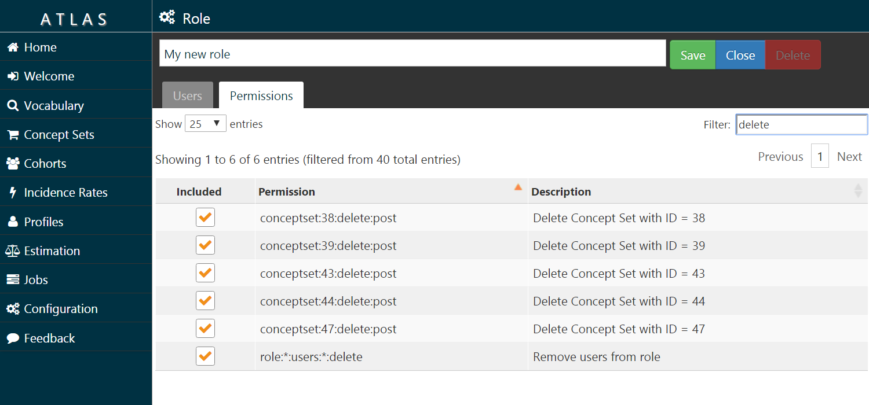Uncheck conceptset:38:delete:post permission
The width and height of the screenshot is (869, 405).
(205, 217)
